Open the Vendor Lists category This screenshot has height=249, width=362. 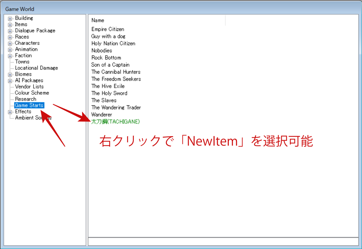click(29, 87)
